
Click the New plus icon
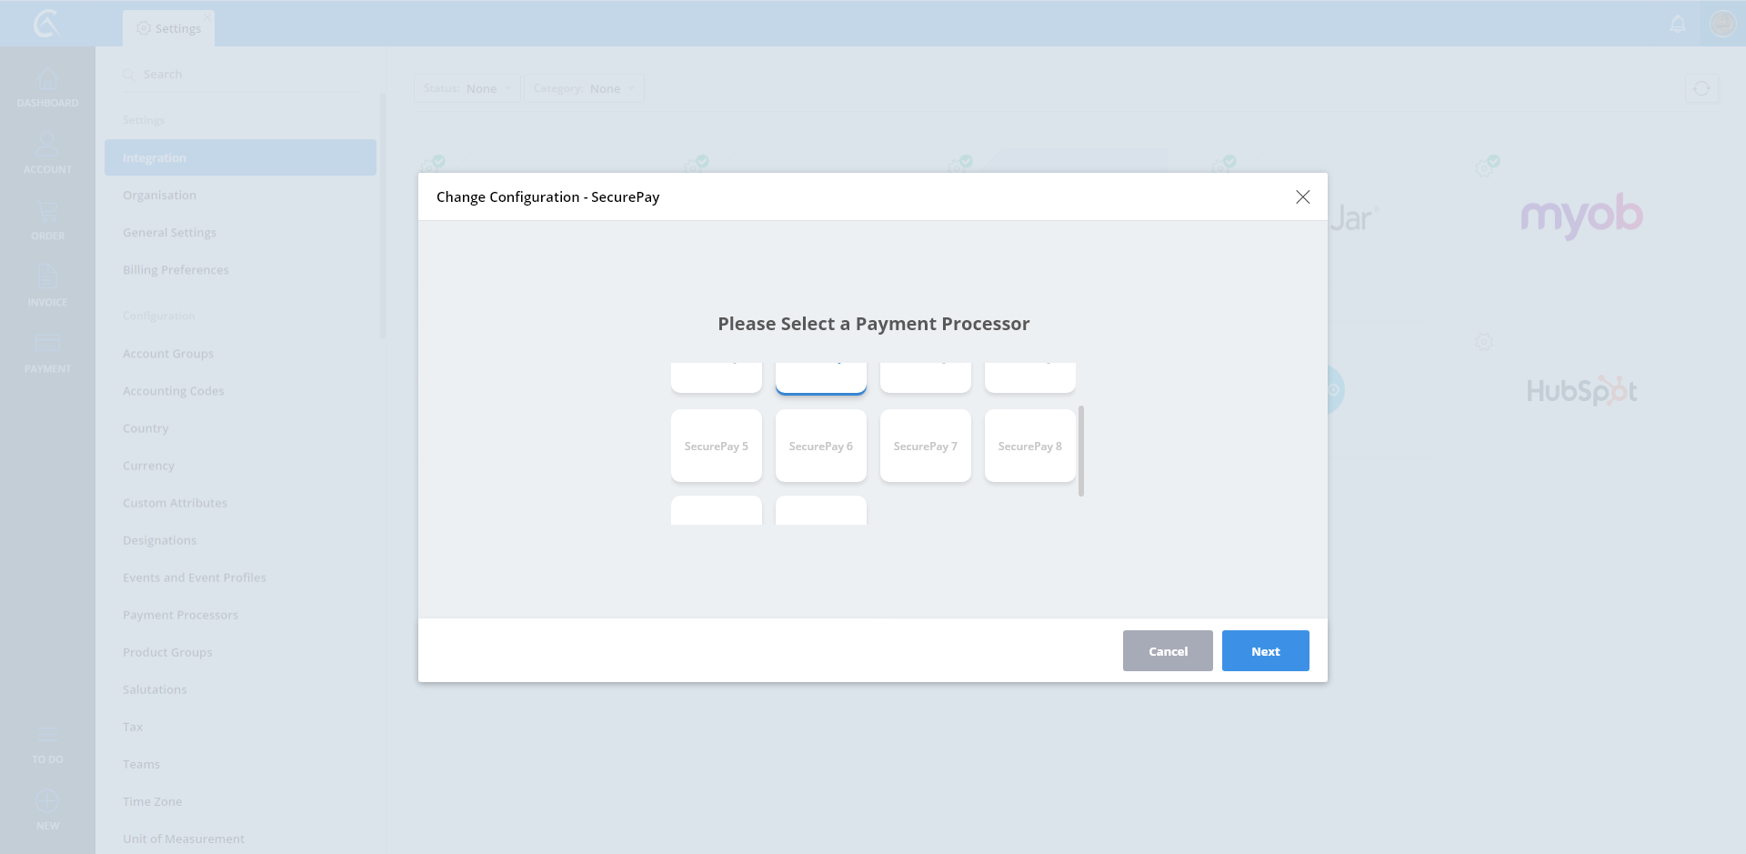pyautogui.click(x=47, y=801)
